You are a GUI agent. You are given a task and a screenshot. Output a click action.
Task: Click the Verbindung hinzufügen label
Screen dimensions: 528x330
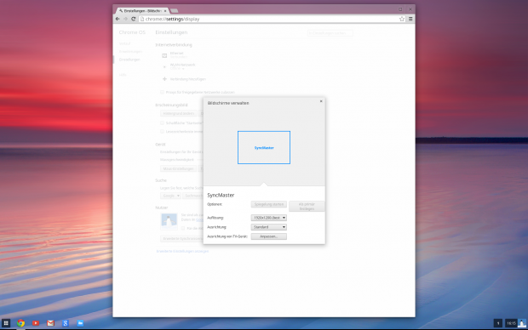click(x=188, y=79)
